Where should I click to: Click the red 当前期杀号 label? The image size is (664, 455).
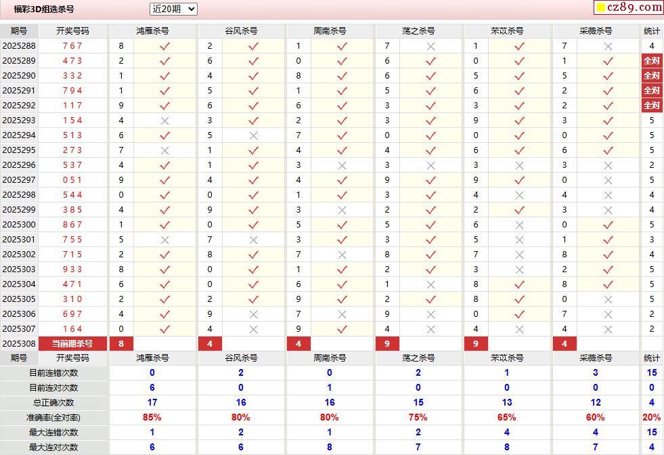click(x=72, y=344)
